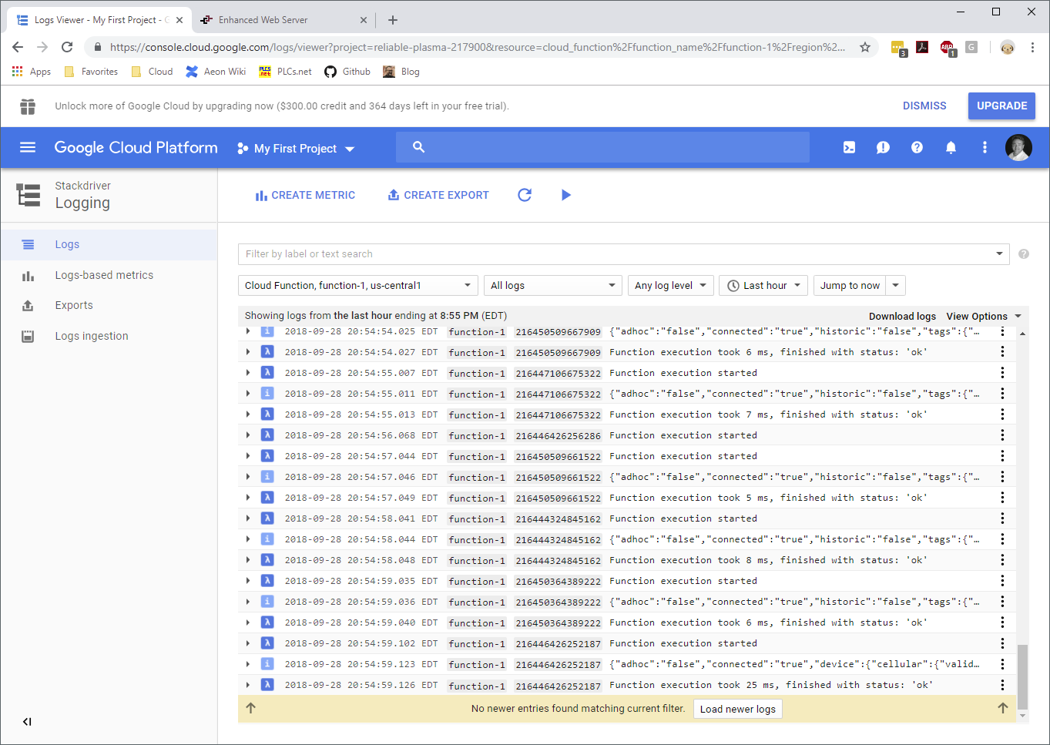Click the gift icon in upgrade banner

coord(28,106)
